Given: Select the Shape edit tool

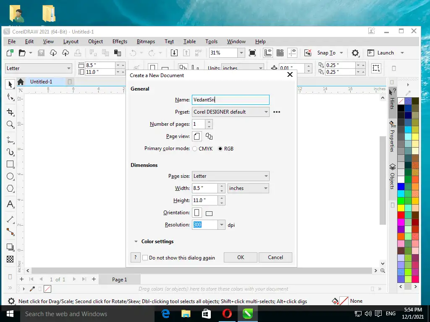Looking at the screenshot, I should [10, 97].
